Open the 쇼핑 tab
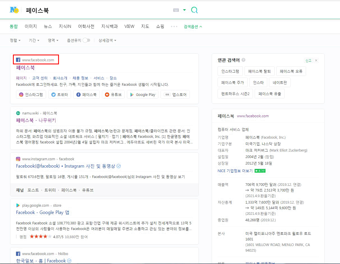Screen dimensions: 340x264 (160, 26)
